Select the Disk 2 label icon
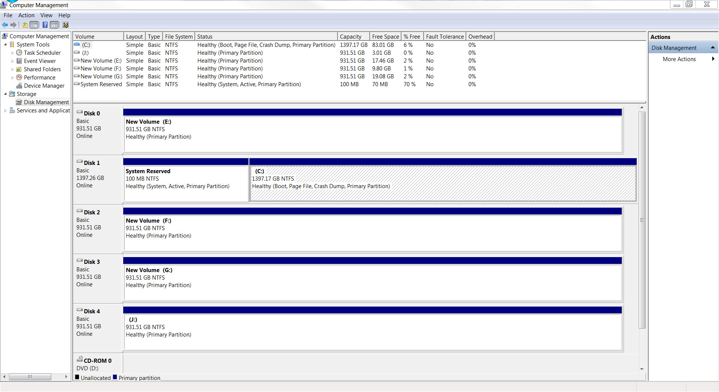719x392 pixels. coord(80,211)
